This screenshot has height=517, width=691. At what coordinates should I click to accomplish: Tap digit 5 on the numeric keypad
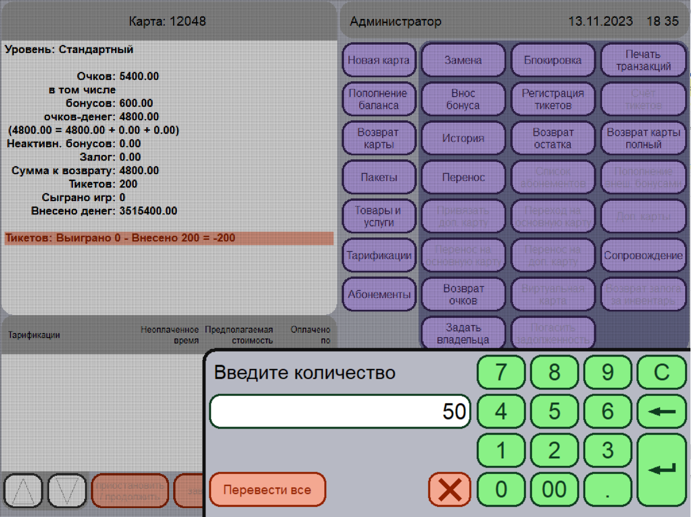click(x=555, y=411)
